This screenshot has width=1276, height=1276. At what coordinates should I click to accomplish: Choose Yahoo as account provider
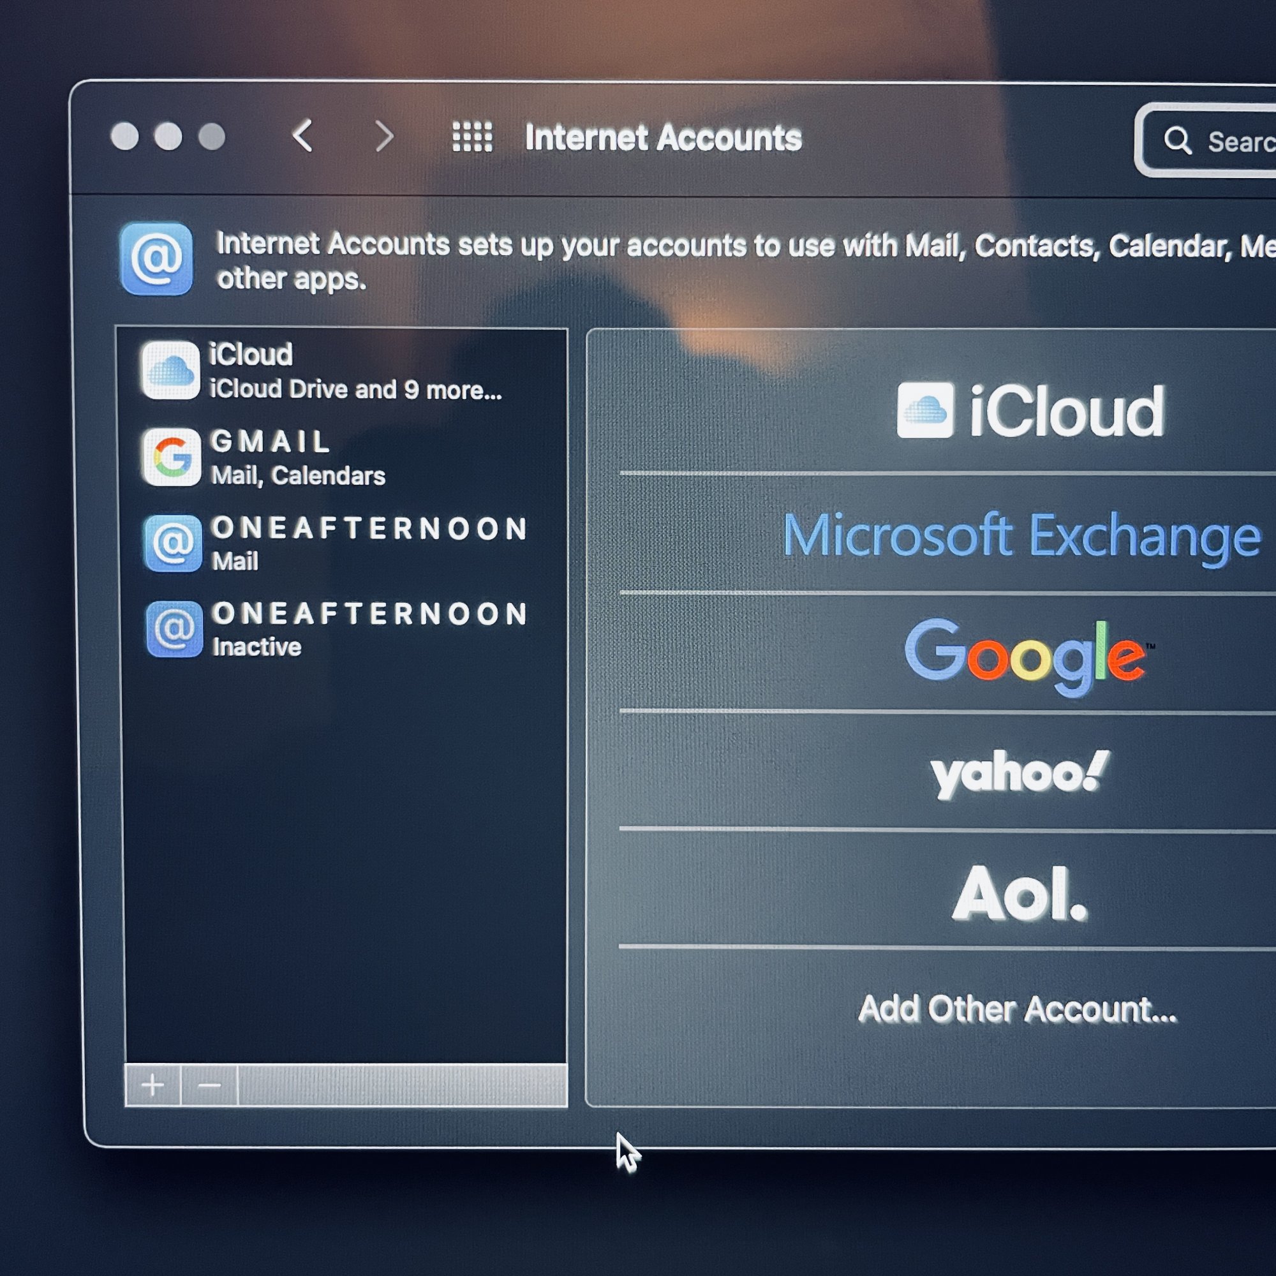pyautogui.click(x=1019, y=773)
